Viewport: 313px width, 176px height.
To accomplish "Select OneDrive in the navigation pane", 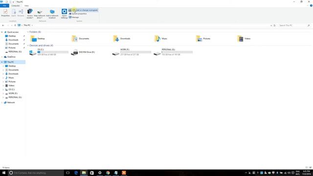I will [x=11, y=57].
